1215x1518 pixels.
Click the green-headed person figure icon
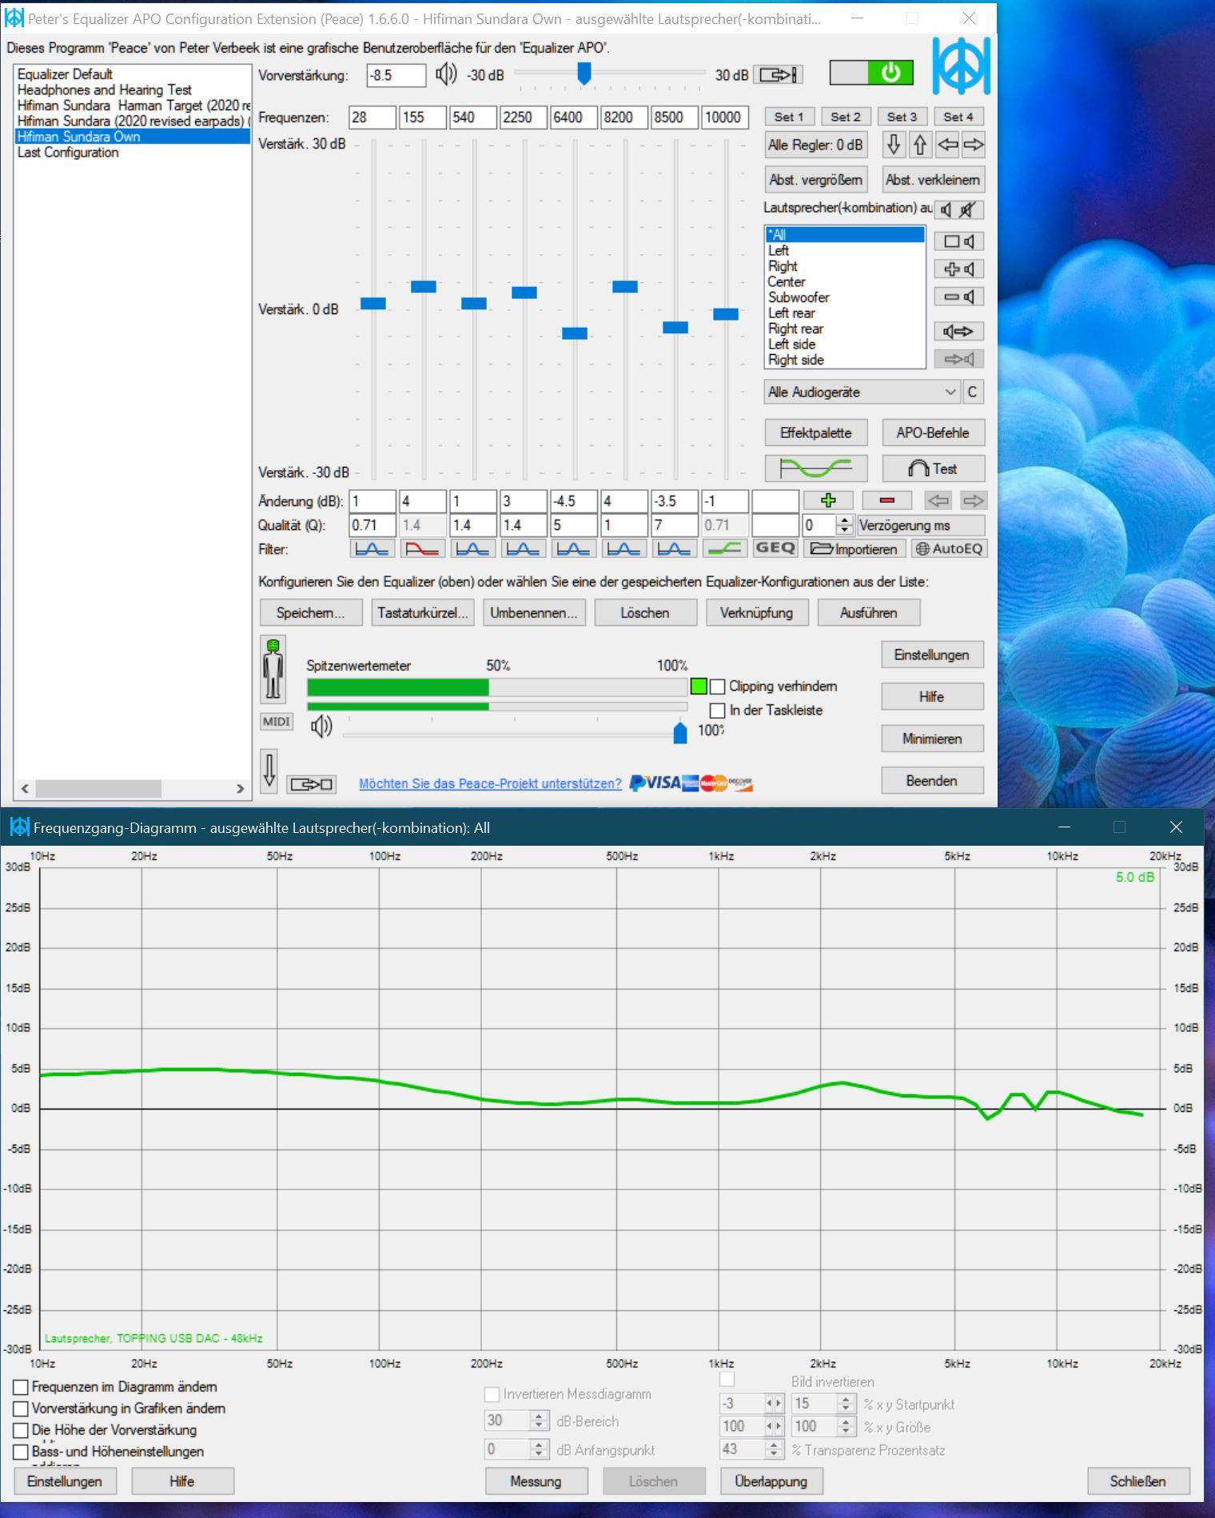click(x=273, y=670)
